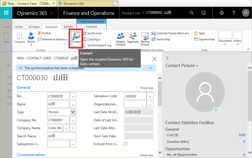The height and width of the screenshot is (158, 252).
Task: Open the coupled Contact in Sales
Action: coord(76,39)
